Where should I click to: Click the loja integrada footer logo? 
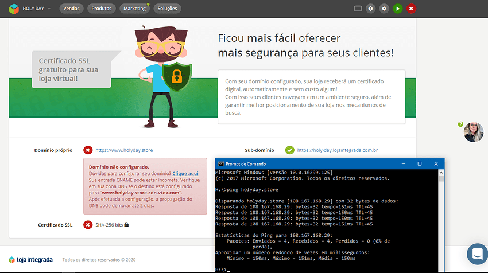click(30, 260)
